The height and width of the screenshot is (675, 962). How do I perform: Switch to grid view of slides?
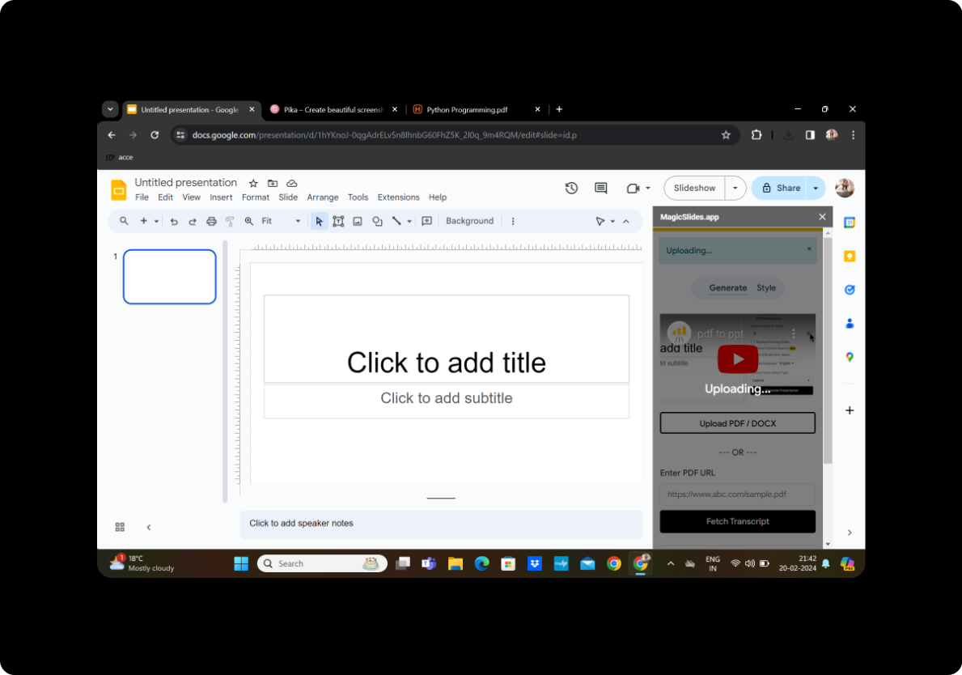click(121, 527)
